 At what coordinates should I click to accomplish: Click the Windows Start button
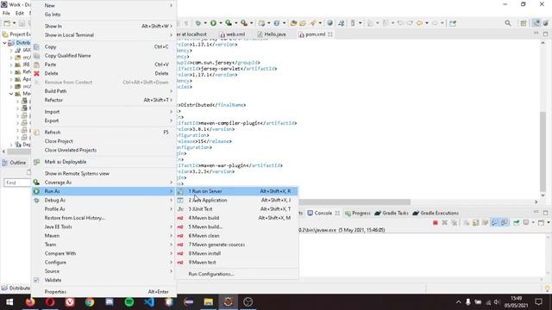click(x=9, y=302)
